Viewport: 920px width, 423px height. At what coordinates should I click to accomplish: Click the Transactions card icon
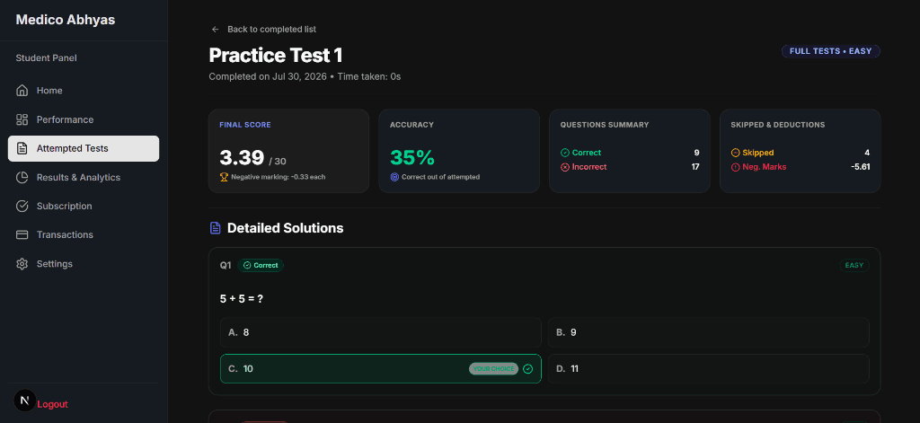pyautogui.click(x=22, y=234)
